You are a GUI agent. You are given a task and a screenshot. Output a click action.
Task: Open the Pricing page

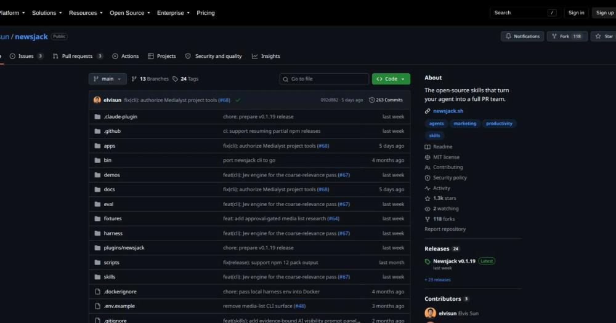206,13
